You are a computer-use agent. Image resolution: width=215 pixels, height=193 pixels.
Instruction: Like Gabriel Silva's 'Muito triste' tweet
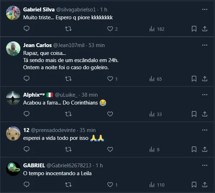point(110,29)
